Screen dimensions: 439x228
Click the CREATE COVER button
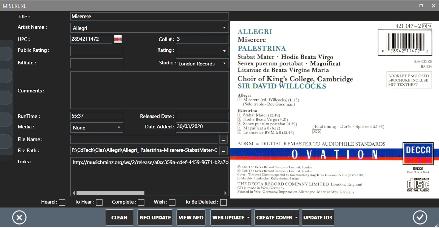tap(274, 218)
